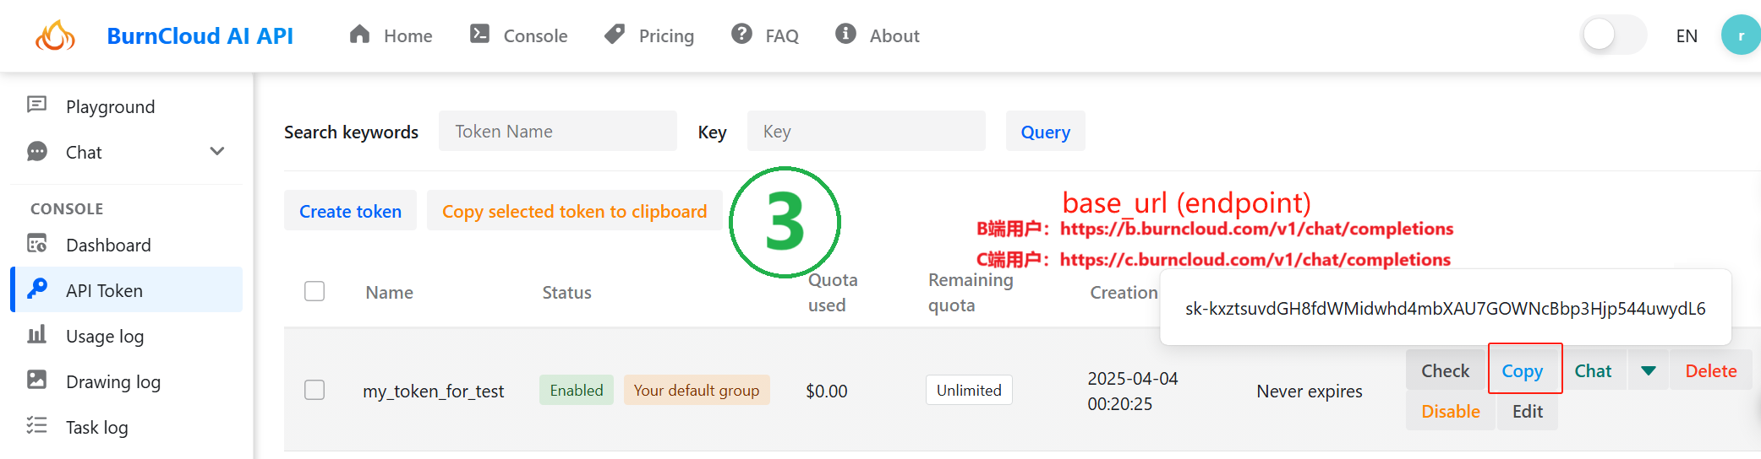
Task: Open the user avatar menu
Action: pos(1741,35)
